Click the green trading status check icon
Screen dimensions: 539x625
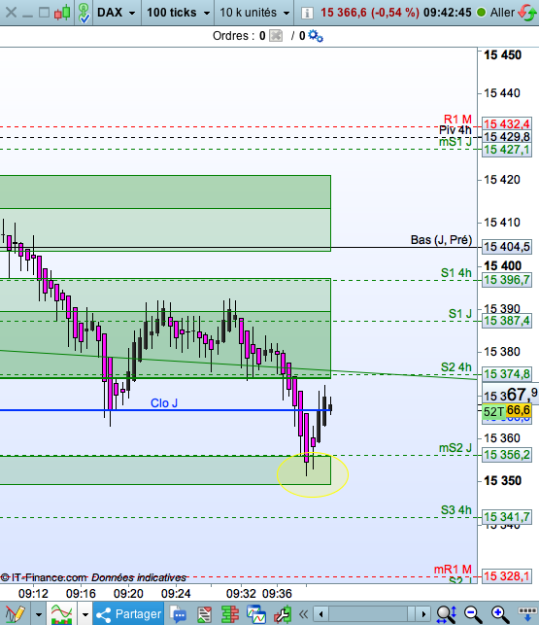[84, 13]
